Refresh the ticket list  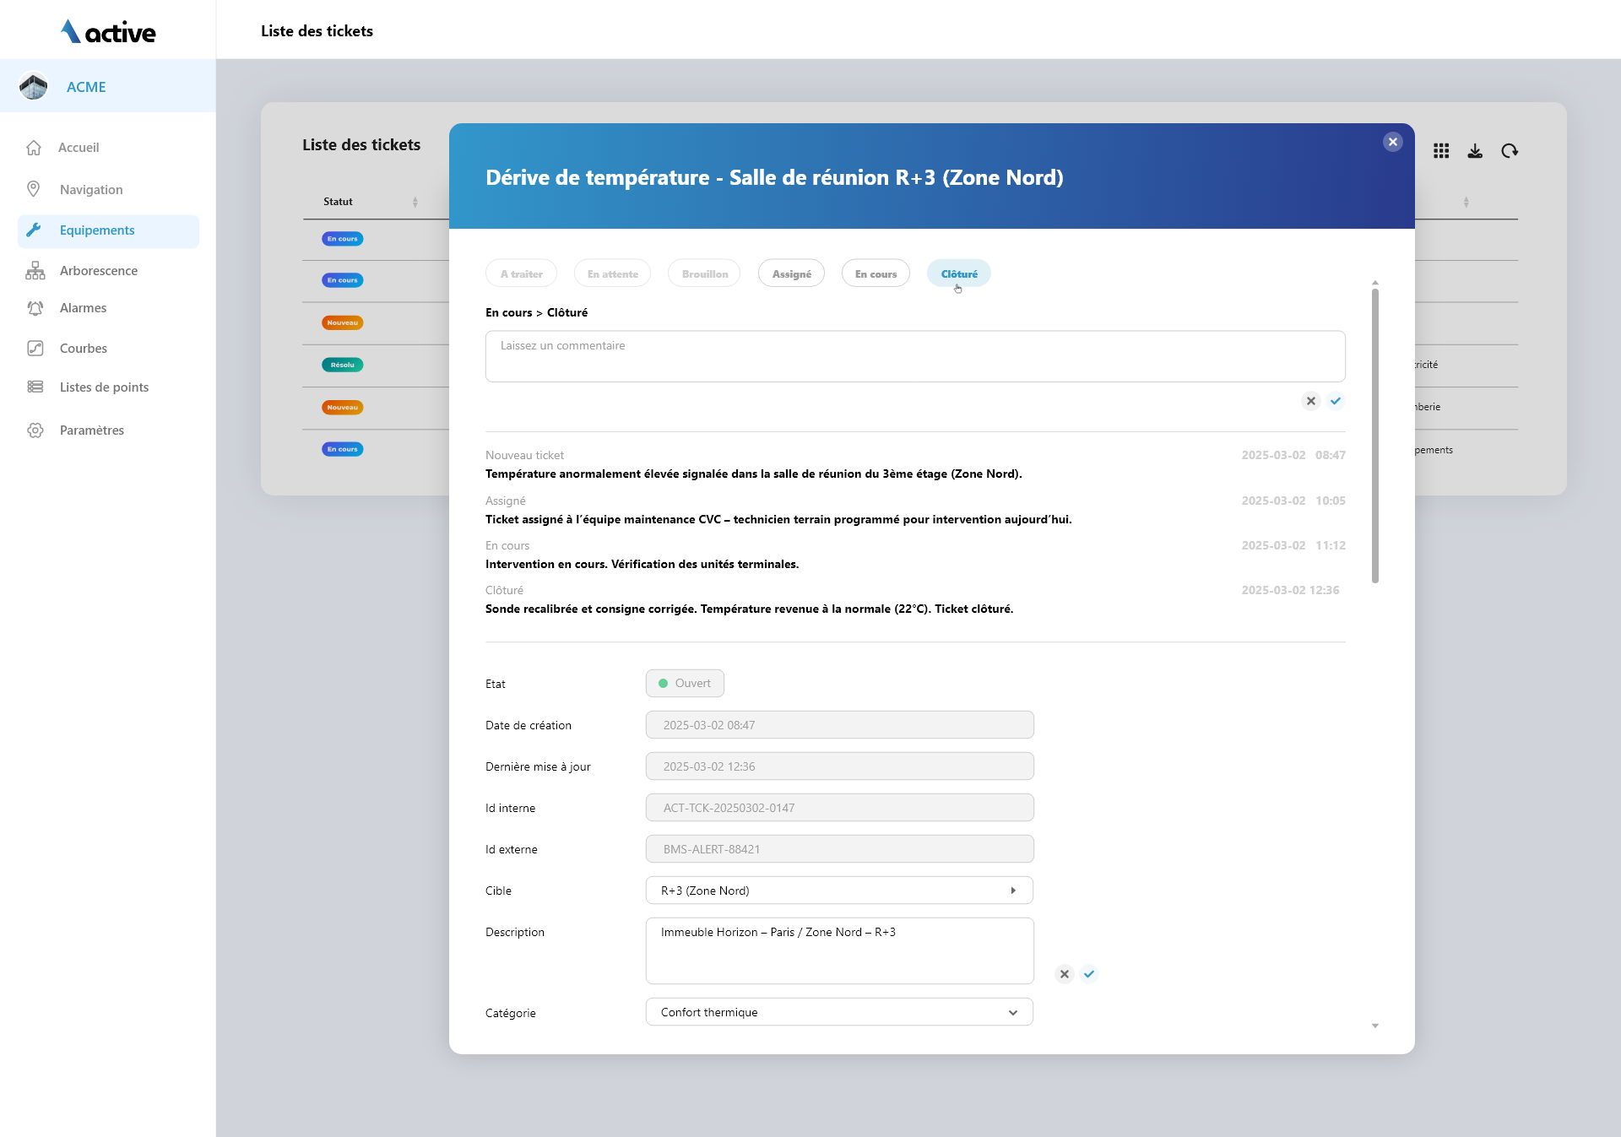[x=1510, y=151]
